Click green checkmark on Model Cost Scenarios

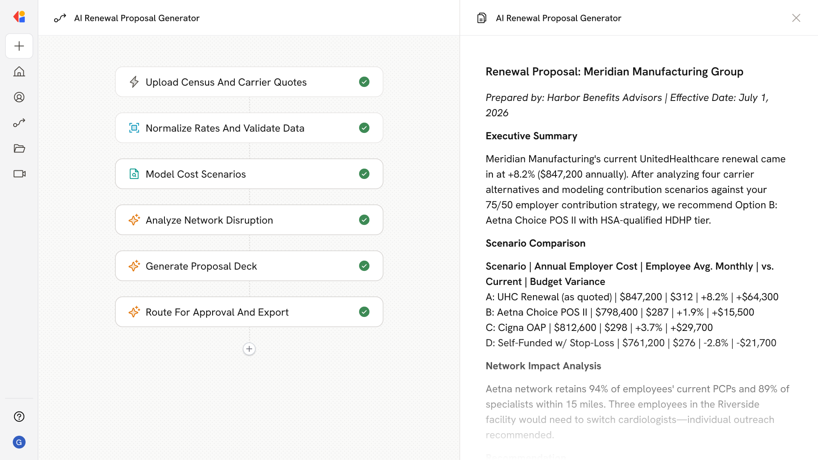tap(364, 174)
